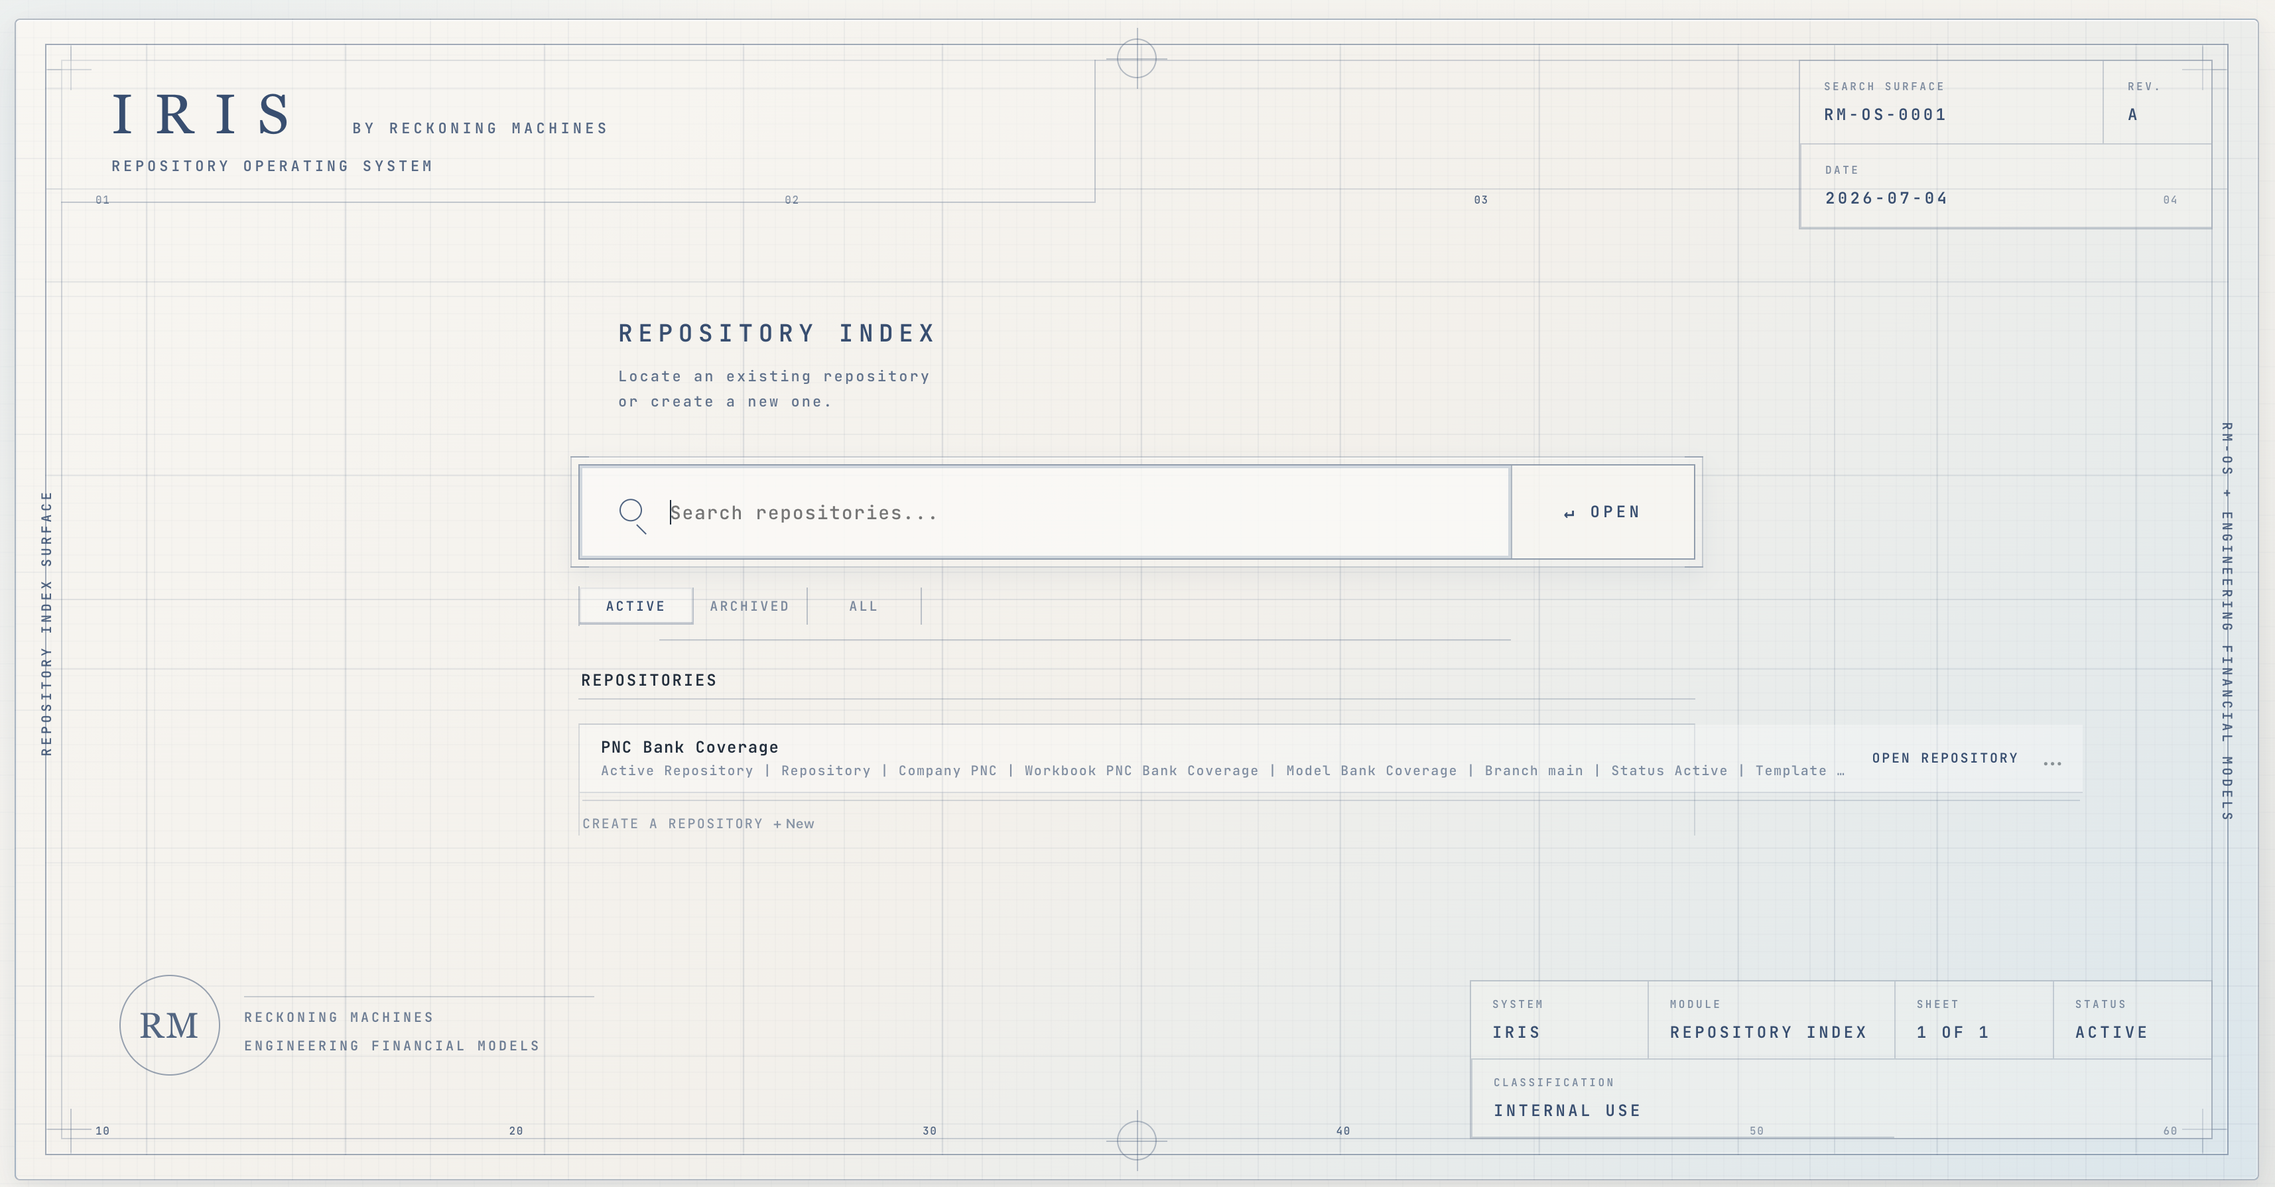Click the REPOSITORIES section heading
This screenshot has width=2275, height=1187.
649,680
